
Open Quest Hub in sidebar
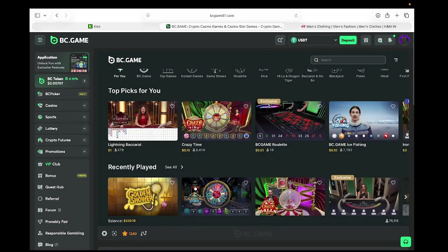(62, 187)
